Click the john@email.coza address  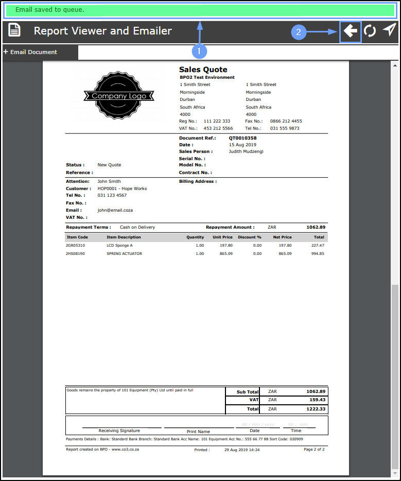pyautogui.click(x=115, y=210)
